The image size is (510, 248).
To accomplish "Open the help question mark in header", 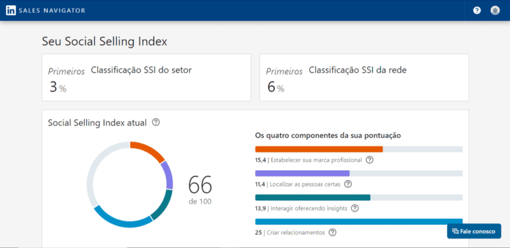I will pos(477,11).
